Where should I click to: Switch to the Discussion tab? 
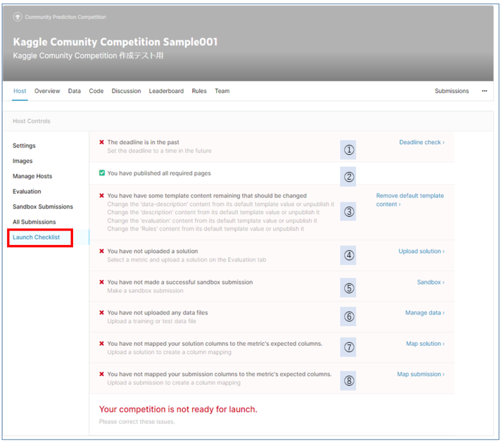point(126,91)
